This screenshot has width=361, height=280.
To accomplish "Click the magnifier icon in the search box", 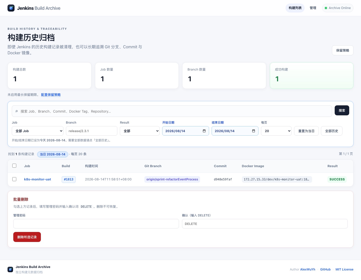I will point(17,111).
